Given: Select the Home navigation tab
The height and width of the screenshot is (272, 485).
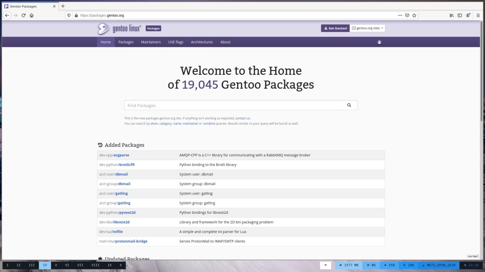Looking at the screenshot, I should (x=106, y=42).
